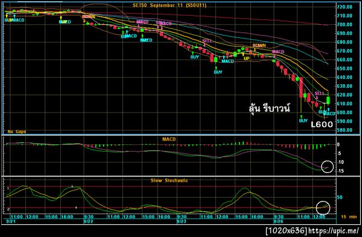The image size is (362, 237).
Task: Click the yellow UP signal label
Action: coord(247,58)
